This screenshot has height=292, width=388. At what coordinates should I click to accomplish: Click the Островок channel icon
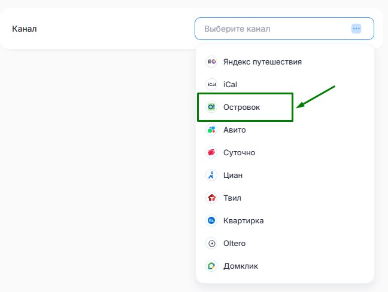coord(211,107)
